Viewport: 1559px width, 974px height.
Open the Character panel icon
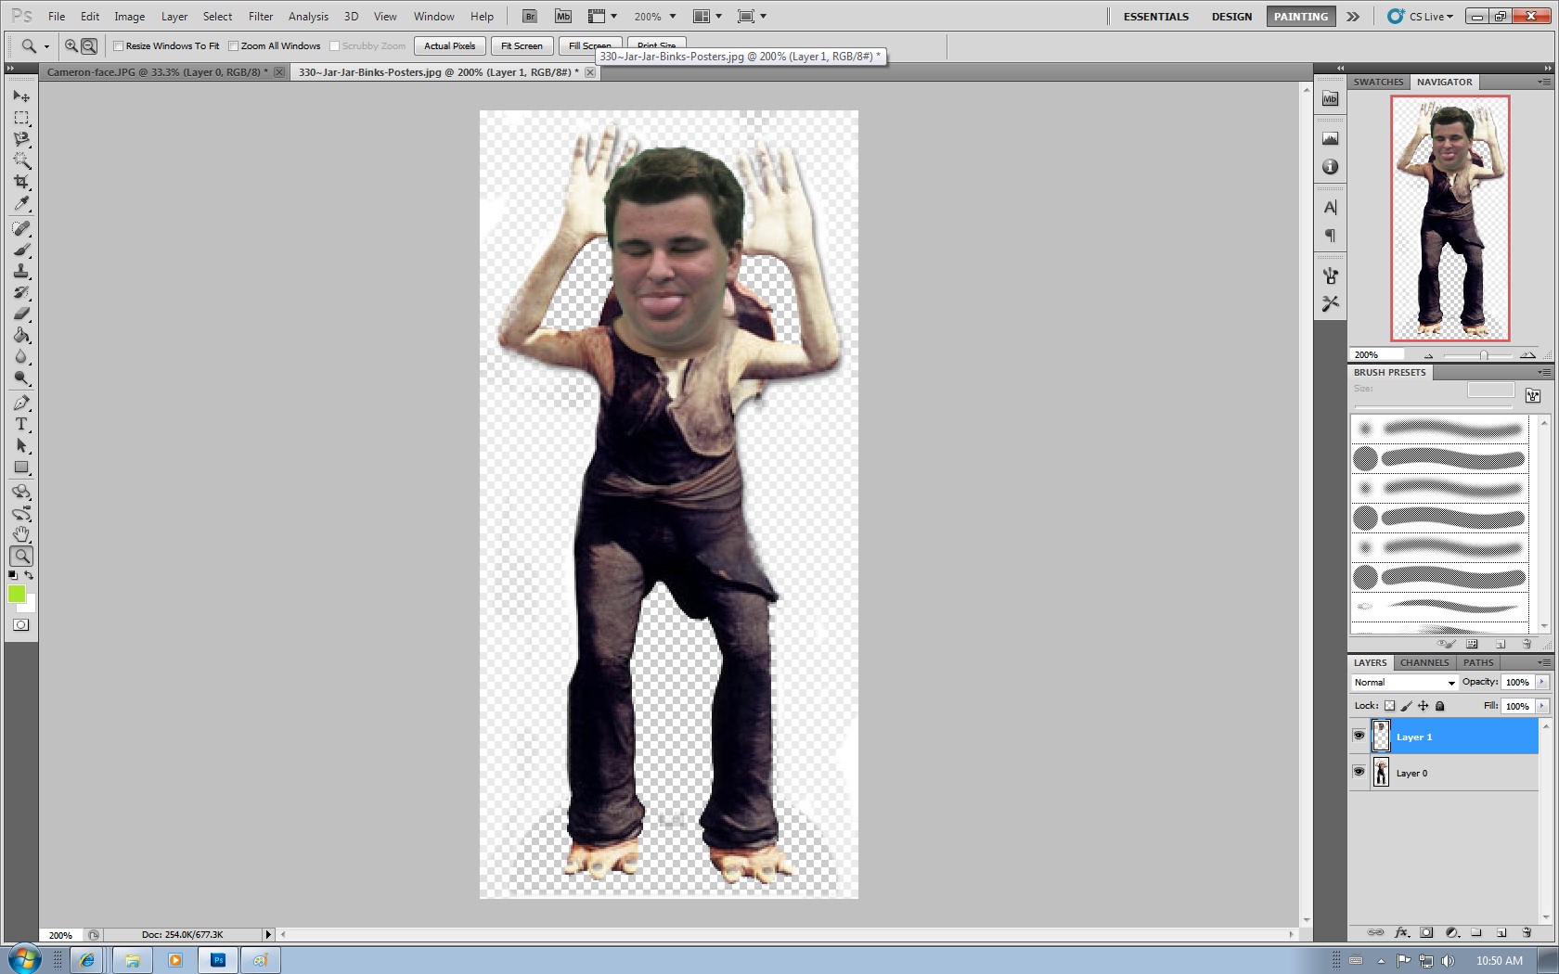[1331, 208]
